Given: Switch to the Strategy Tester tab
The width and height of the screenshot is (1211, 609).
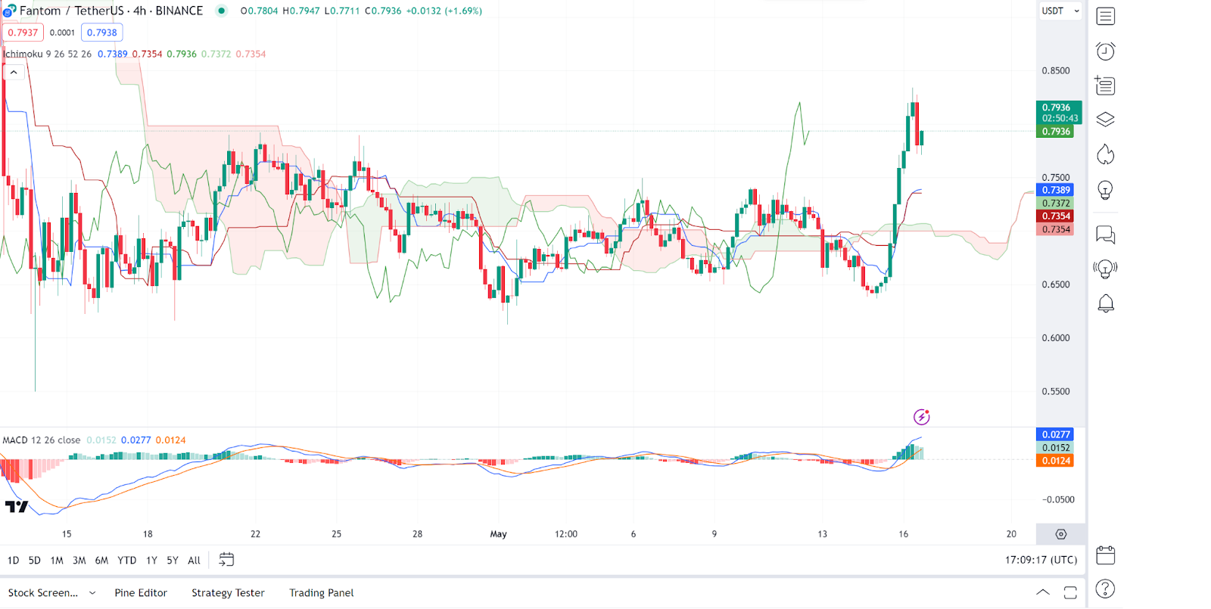Looking at the screenshot, I should [228, 593].
